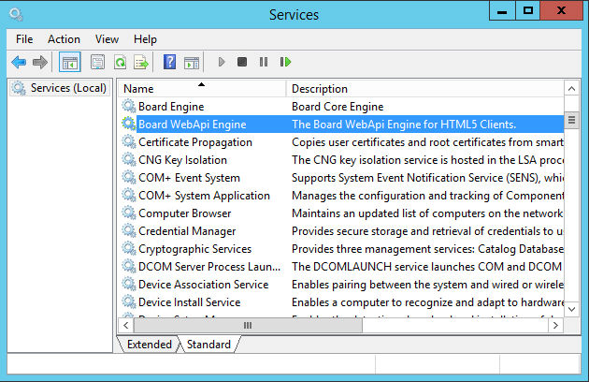Click the Forward arrow toolbar icon
Image resolution: width=589 pixels, height=382 pixels.
click(40, 62)
